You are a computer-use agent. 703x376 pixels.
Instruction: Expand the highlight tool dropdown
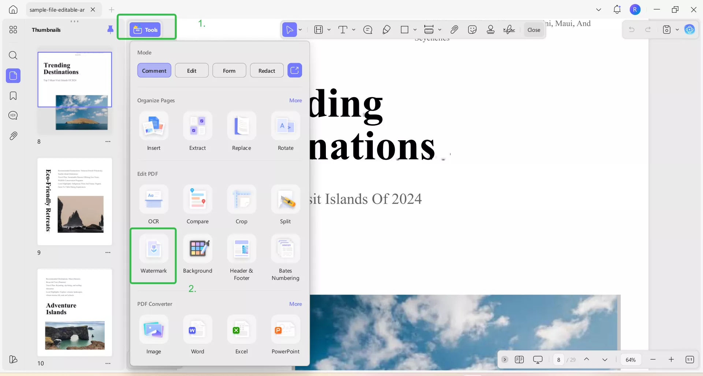click(329, 30)
